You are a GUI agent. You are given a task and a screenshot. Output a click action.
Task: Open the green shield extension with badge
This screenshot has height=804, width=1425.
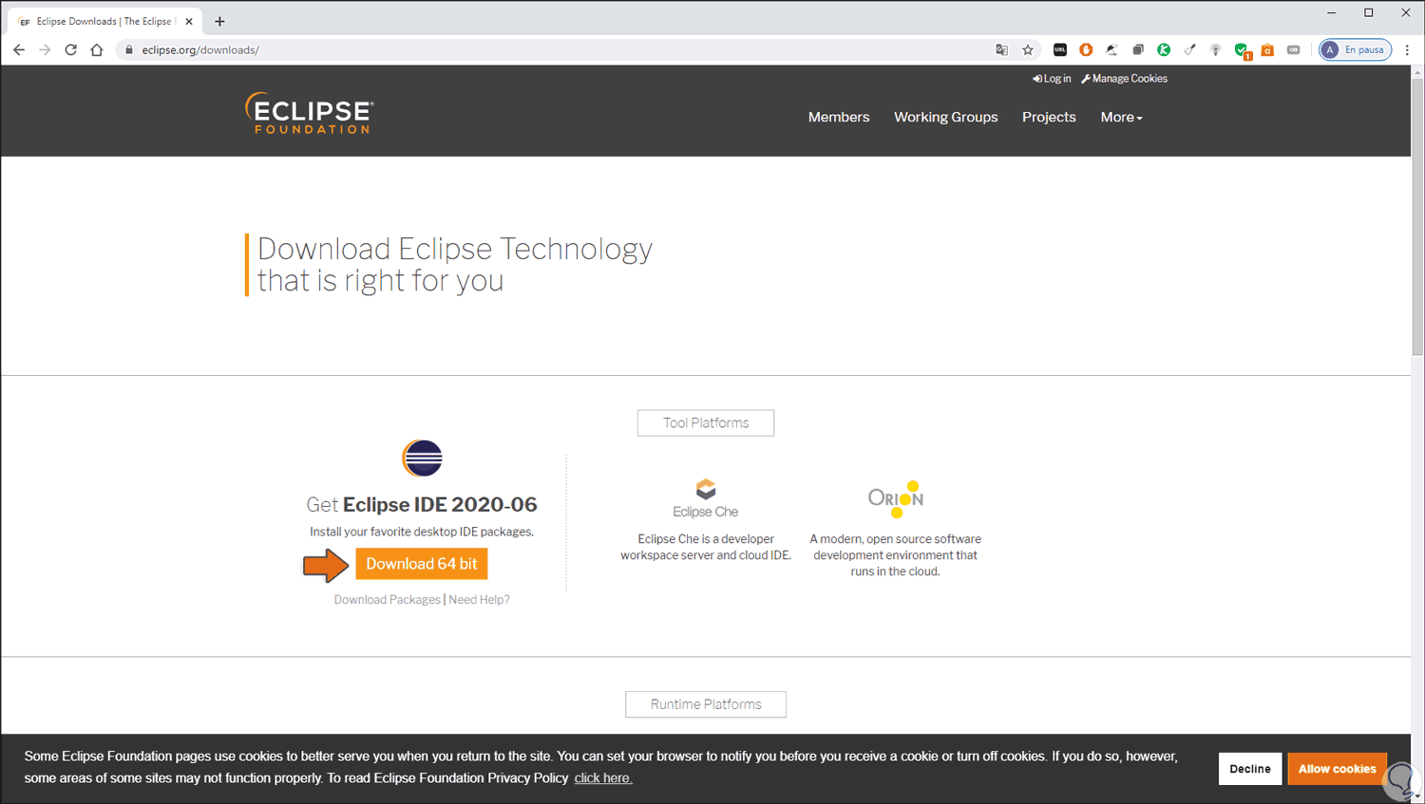[1242, 50]
